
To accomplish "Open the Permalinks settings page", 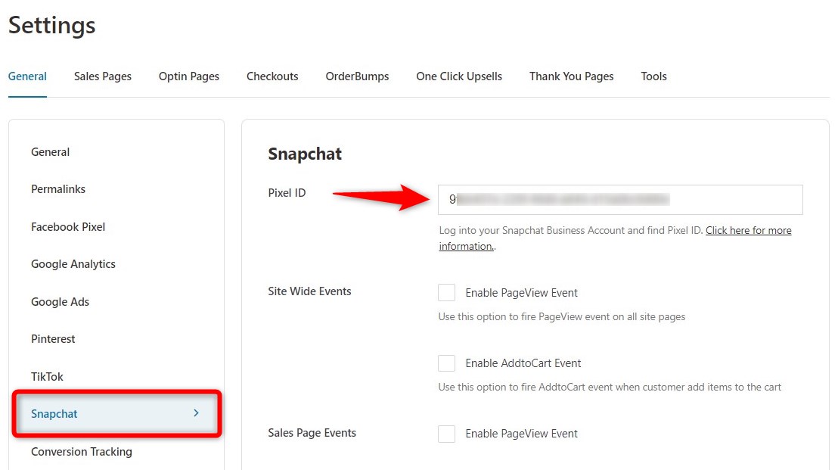I will [58, 188].
